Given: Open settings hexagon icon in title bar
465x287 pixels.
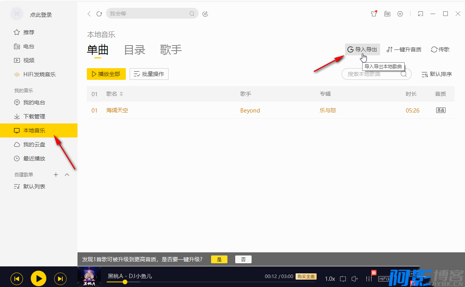Looking at the screenshot, I should pyautogui.click(x=400, y=14).
